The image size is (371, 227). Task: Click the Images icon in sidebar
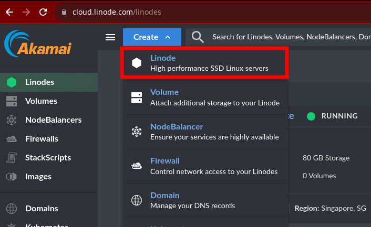pyautogui.click(x=12, y=177)
